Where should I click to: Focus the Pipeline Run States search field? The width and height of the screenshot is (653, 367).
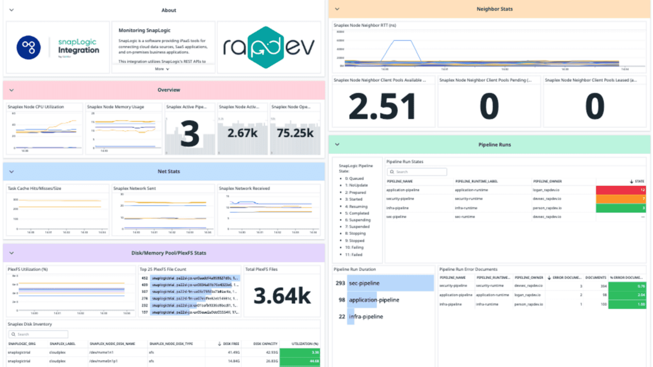coord(417,172)
